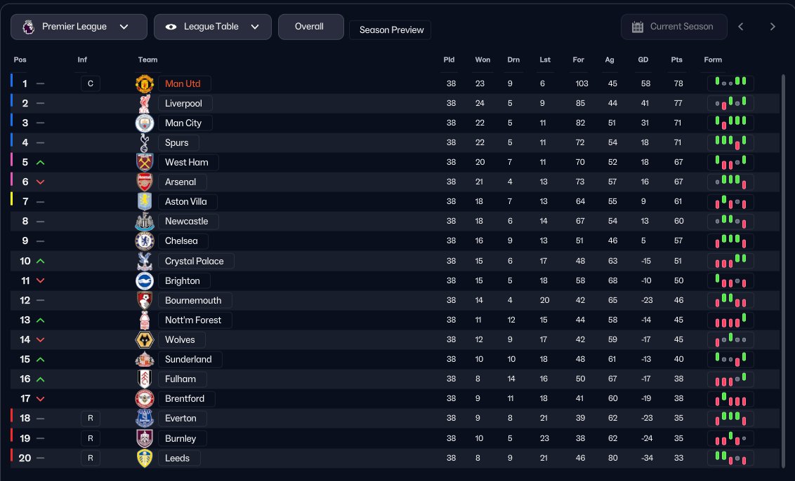Select the Leeds club crest
Viewport: 795px width, 481px height.
[x=145, y=459]
